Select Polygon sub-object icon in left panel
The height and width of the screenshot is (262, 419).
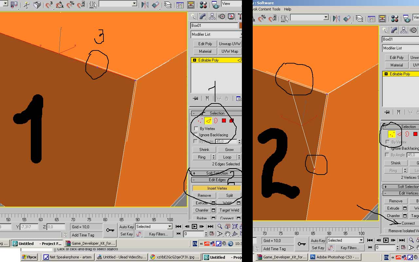224,121
